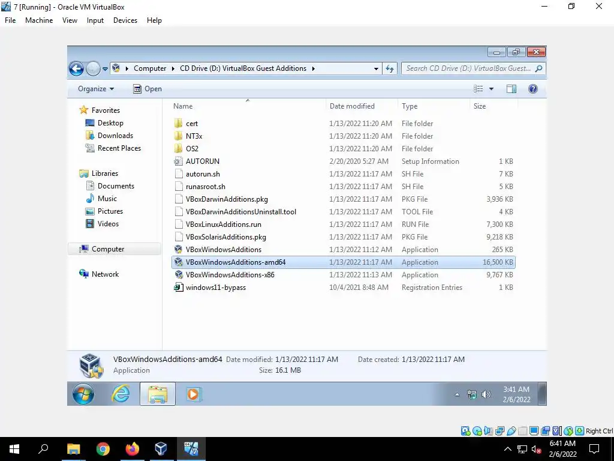Select Desktop in Favorites
This screenshot has width=614, height=461.
click(x=104, y=123)
